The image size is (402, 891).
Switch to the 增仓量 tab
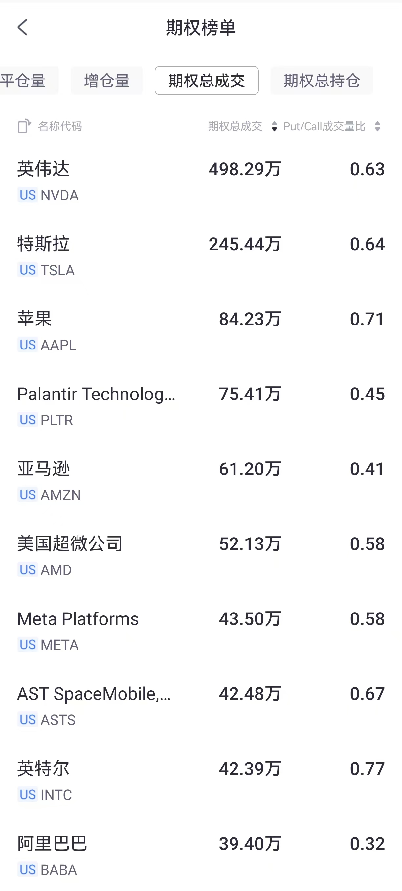point(107,81)
